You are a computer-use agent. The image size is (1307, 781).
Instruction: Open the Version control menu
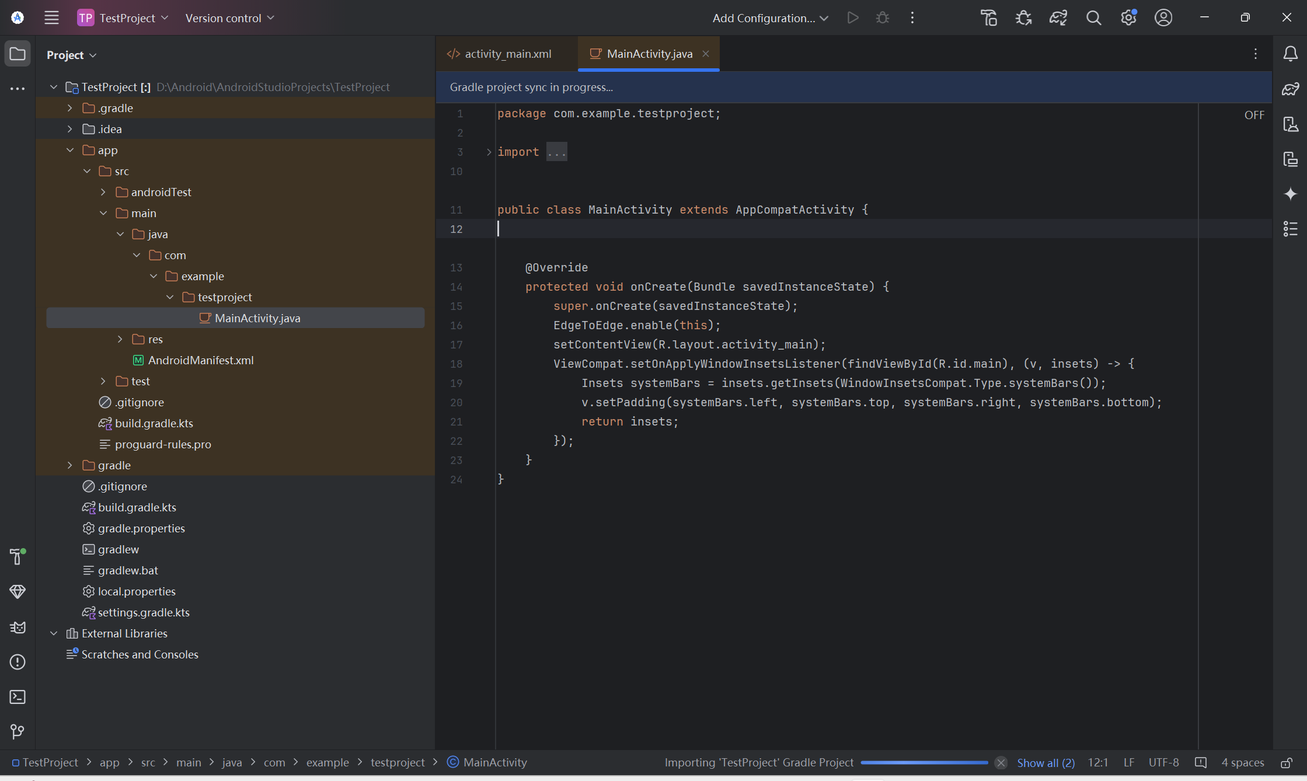coord(229,18)
